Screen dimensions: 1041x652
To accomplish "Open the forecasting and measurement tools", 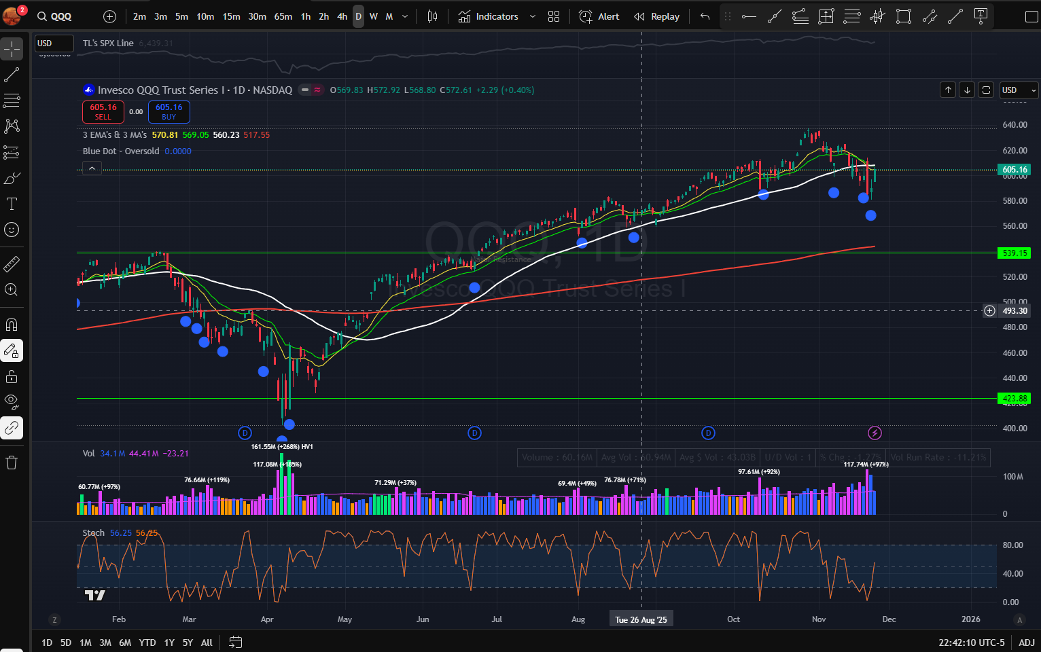I will coord(12,152).
